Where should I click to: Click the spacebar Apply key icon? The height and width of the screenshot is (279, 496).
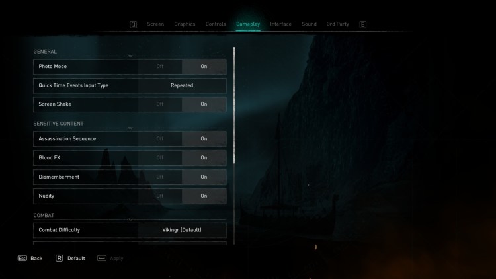tap(102, 258)
